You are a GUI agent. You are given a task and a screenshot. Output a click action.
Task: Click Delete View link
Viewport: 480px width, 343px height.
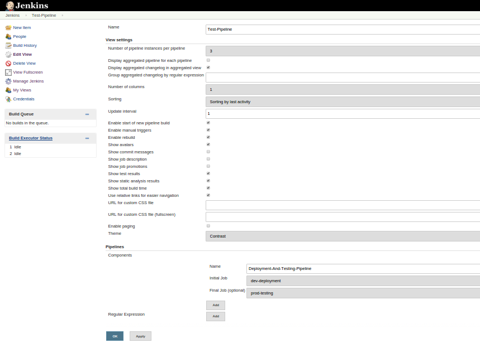25,64
